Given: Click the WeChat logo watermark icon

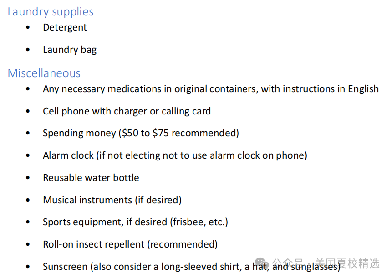Looking at the screenshot, I should 261,263.
